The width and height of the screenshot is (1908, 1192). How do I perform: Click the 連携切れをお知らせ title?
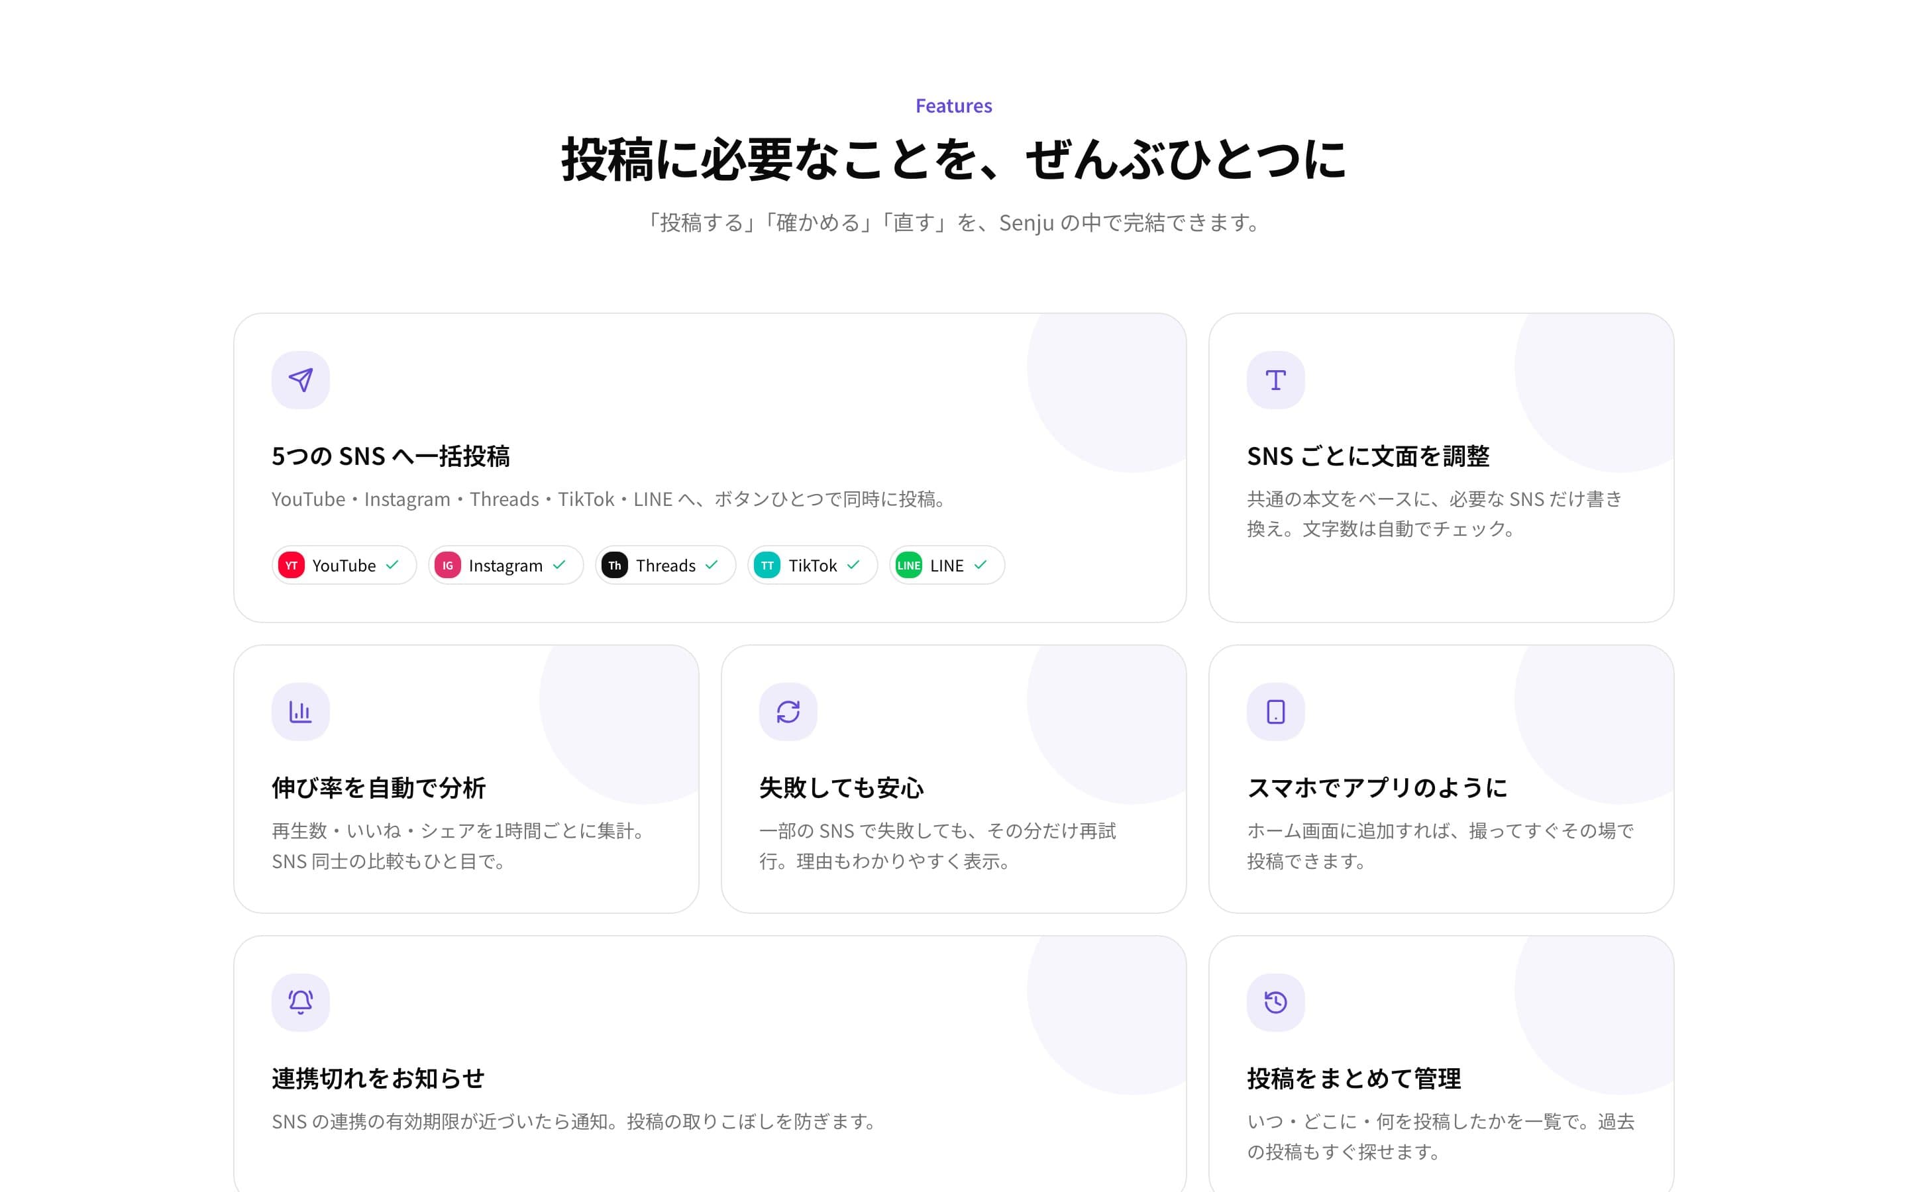click(378, 1079)
